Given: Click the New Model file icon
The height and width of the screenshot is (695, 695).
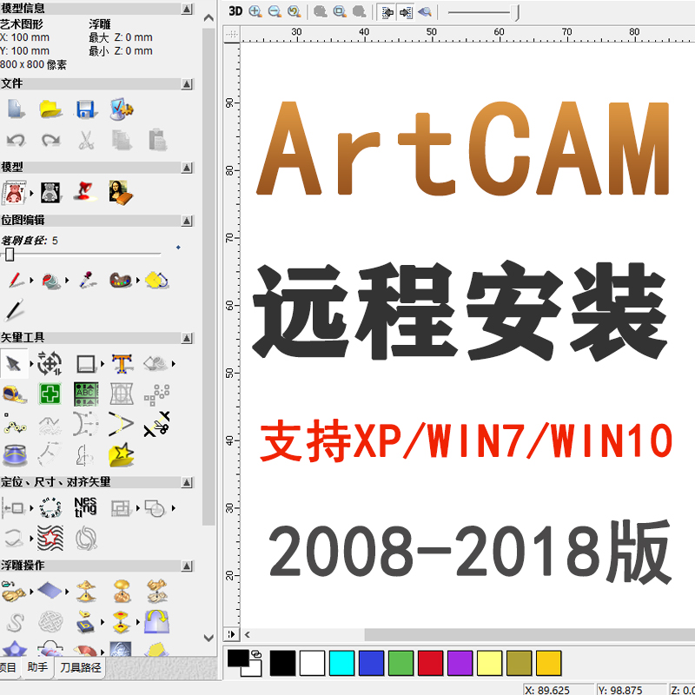Looking at the screenshot, I should [16, 109].
